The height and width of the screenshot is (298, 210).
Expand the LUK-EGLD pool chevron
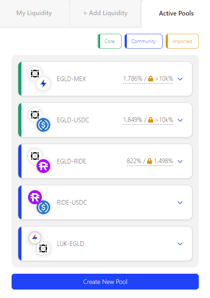(180, 244)
